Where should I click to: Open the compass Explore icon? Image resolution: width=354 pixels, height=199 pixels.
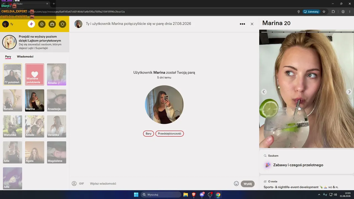coord(42,24)
